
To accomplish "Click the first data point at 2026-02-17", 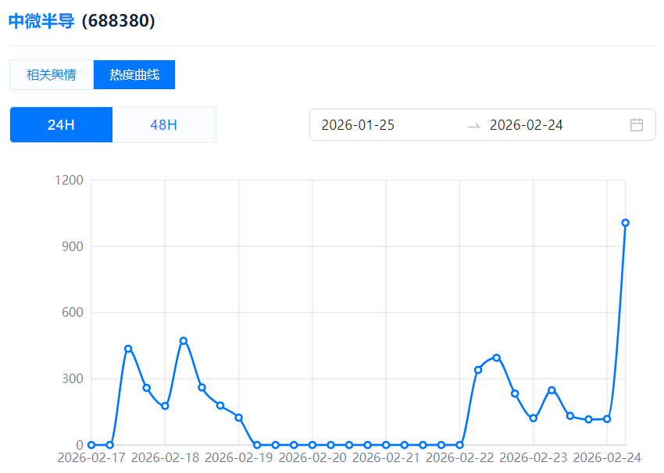I will click(x=91, y=445).
